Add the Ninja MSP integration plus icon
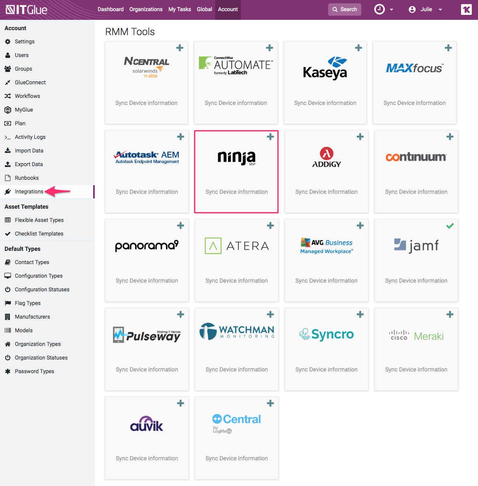 pos(270,137)
